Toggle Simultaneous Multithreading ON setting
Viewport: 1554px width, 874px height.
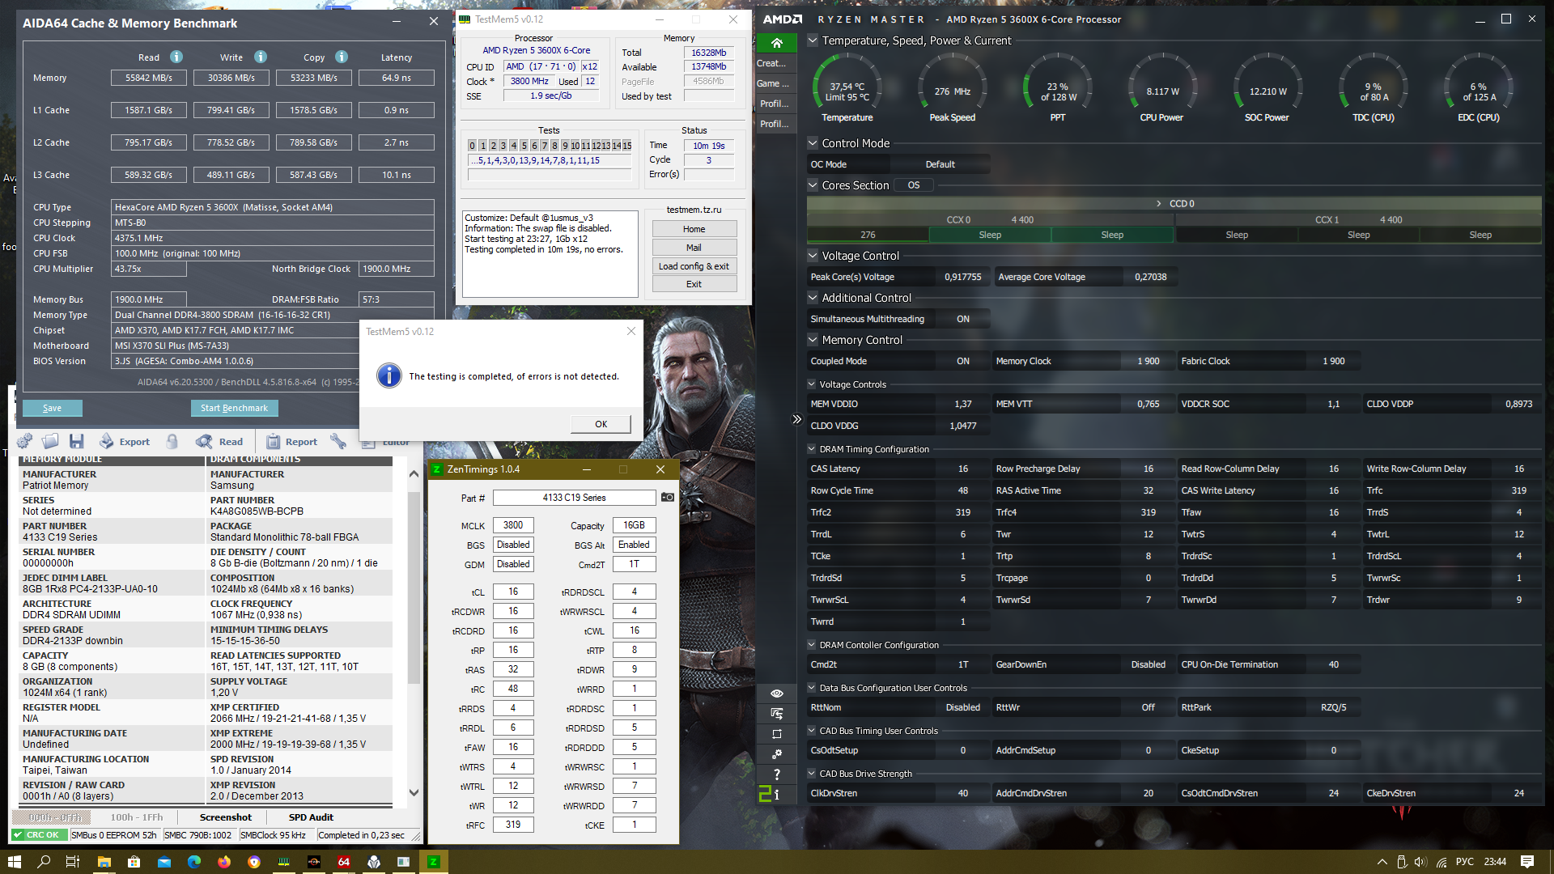click(962, 319)
